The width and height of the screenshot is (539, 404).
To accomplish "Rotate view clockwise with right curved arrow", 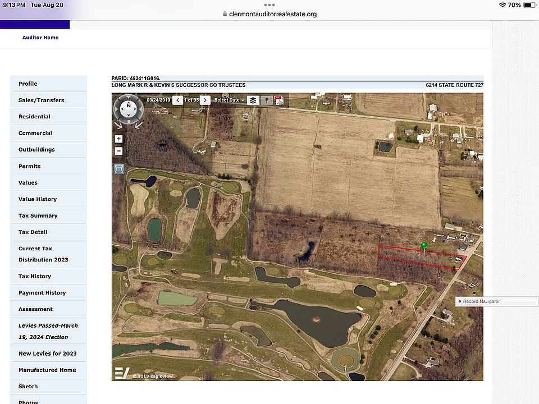I will 139,125.
